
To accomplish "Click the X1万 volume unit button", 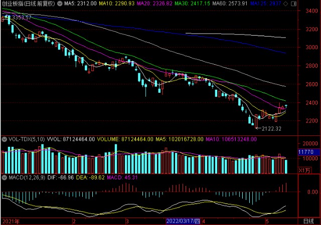I will click(305, 170).
